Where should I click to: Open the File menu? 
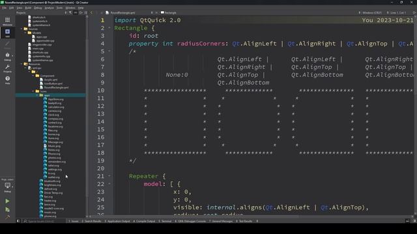point(5,8)
